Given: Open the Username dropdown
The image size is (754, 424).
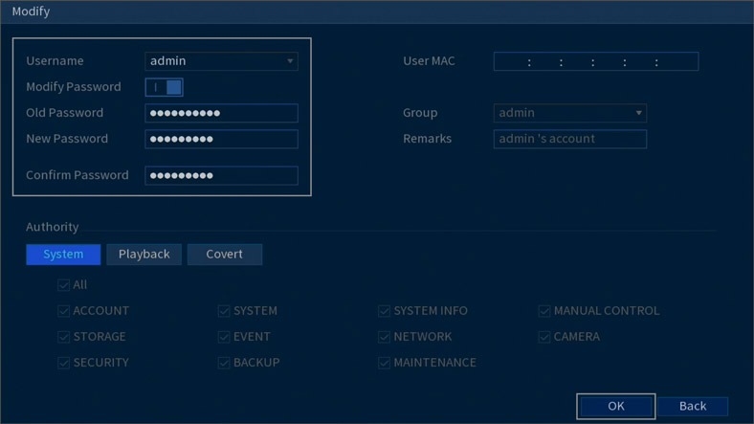Looking at the screenshot, I should point(221,61).
